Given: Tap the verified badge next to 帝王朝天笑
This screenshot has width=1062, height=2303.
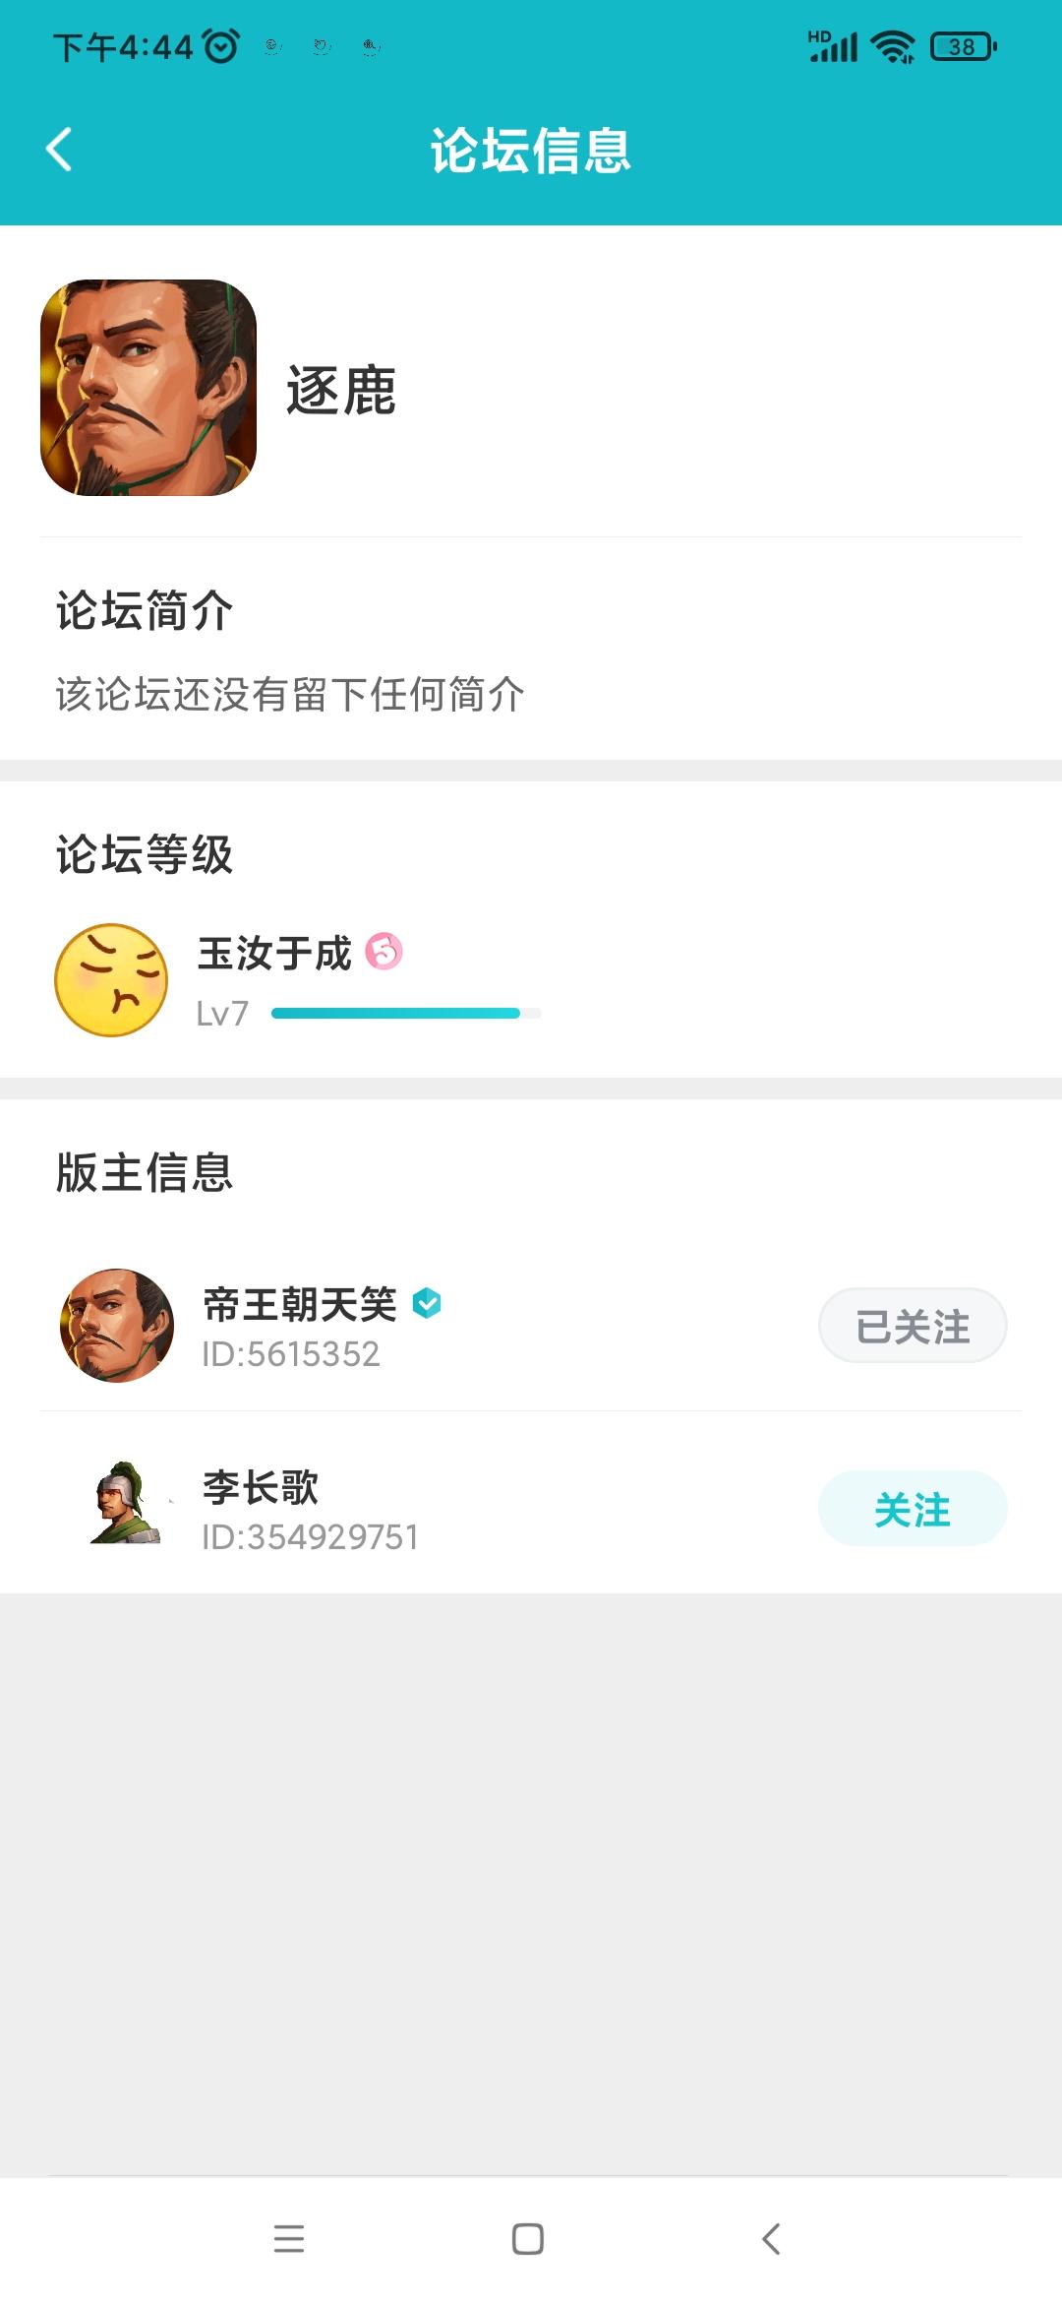Looking at the screenshot, I should [427, 1303].
